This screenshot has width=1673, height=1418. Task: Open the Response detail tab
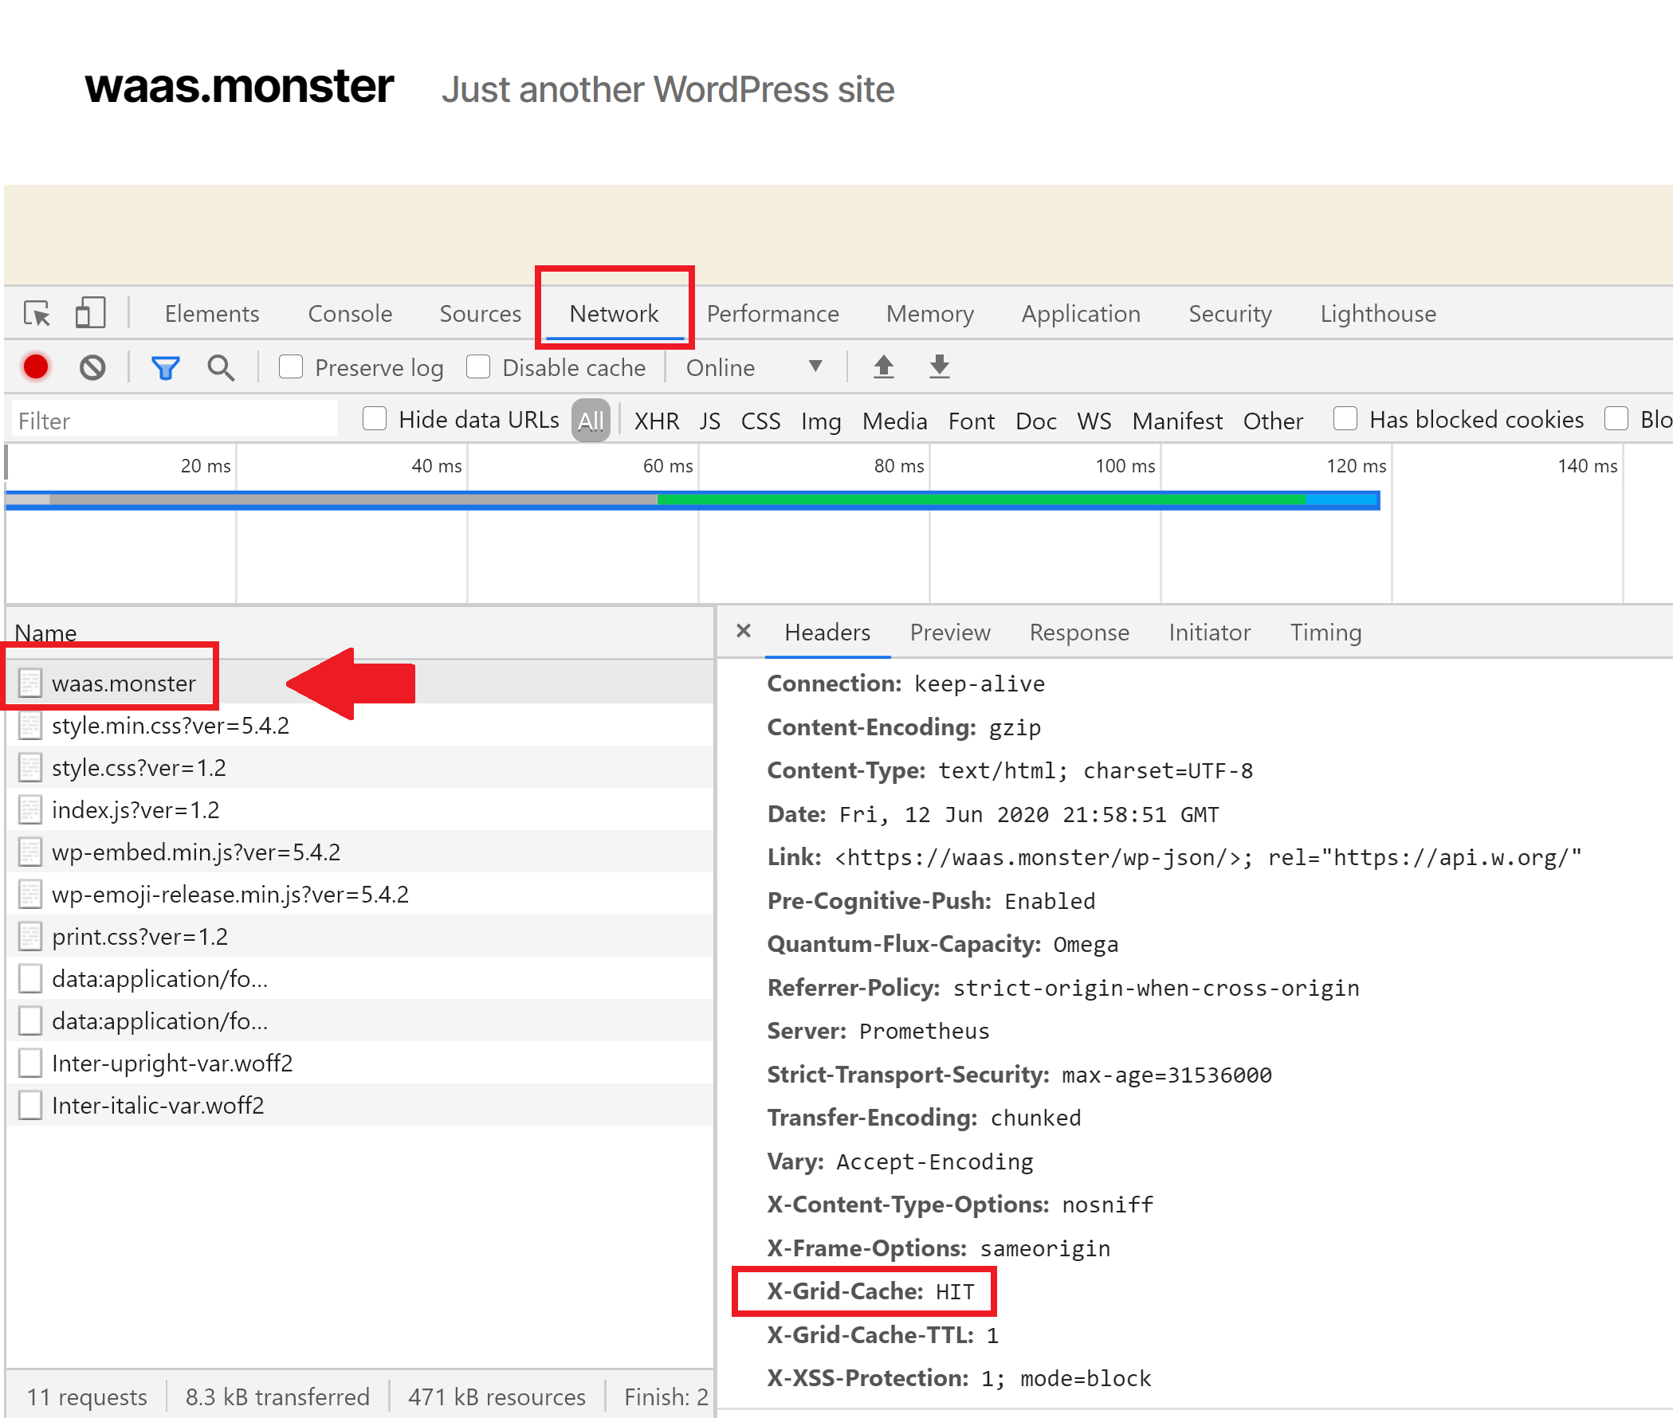(1078, 633)
